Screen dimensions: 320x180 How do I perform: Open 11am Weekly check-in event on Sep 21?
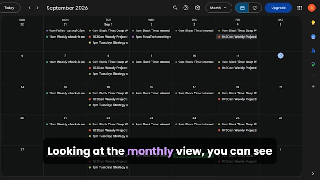pyautogui.click(x=65, y=125)
